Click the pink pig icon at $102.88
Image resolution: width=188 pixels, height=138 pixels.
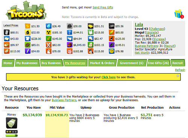[x=70, y=51]
